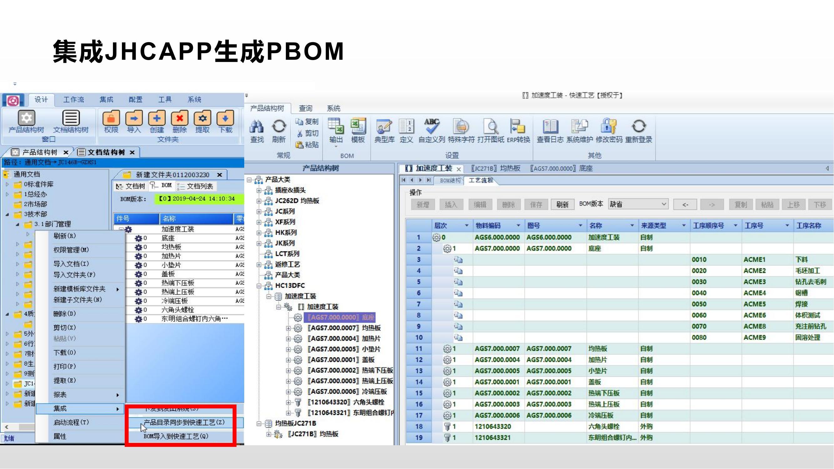Switch to the BOM结构 tab
834x469 pixels.
point(450,180)
